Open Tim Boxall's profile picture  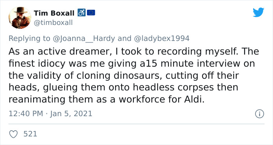19,18
